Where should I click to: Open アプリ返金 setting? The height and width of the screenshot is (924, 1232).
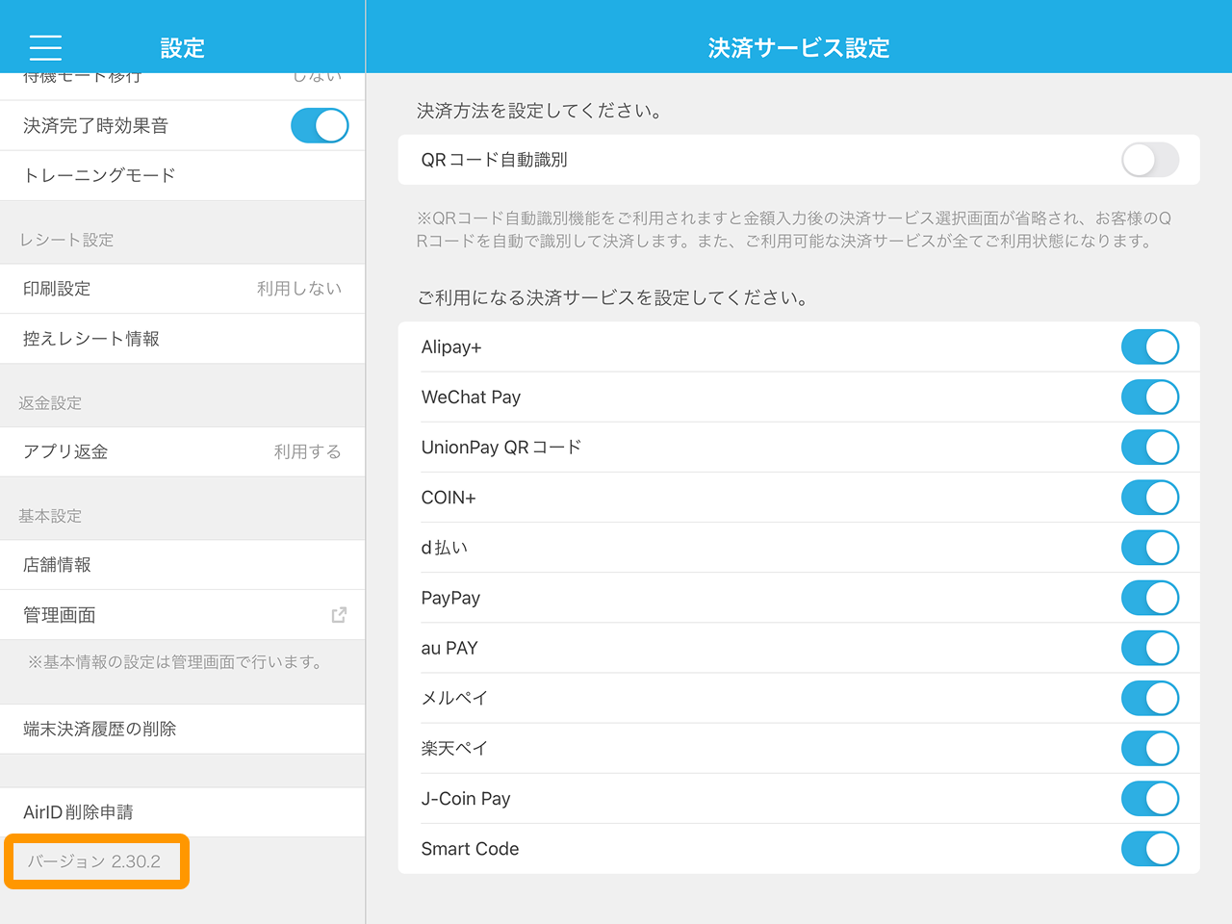(x=183, y=451)
